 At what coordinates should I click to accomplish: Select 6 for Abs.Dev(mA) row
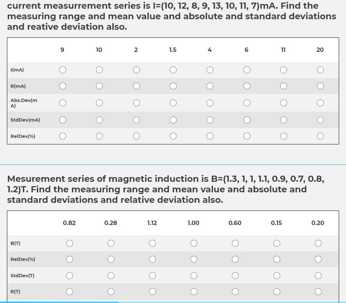[247, 103]
